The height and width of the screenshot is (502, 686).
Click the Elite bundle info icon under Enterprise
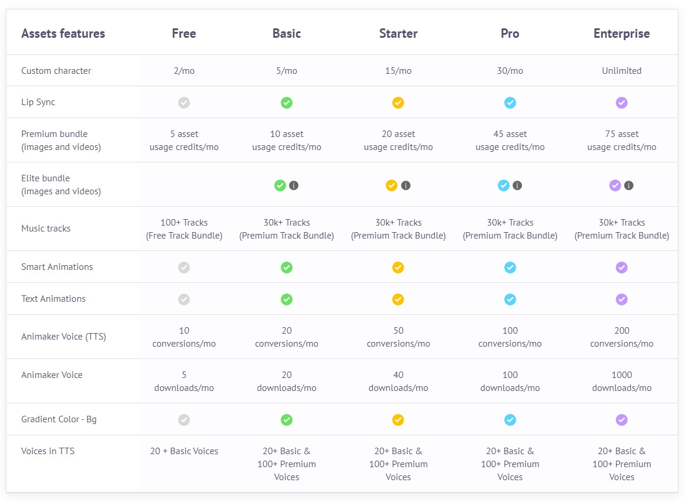(629, 185)
